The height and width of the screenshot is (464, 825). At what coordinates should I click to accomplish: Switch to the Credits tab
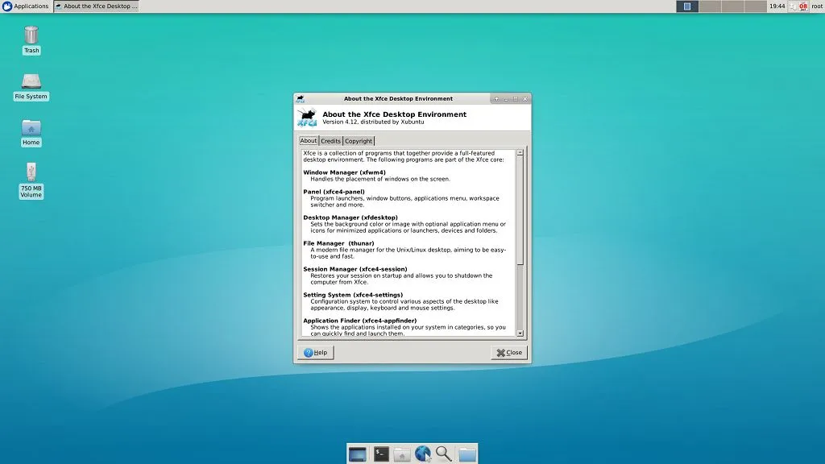tap(331, 141)
